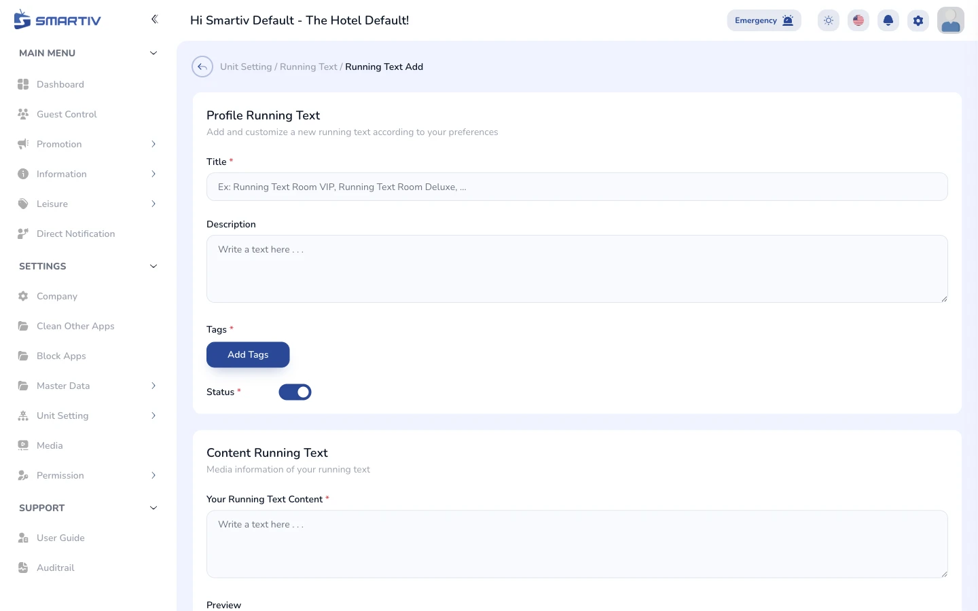
Task: Click the Auditrail icon
Action: 23,568
